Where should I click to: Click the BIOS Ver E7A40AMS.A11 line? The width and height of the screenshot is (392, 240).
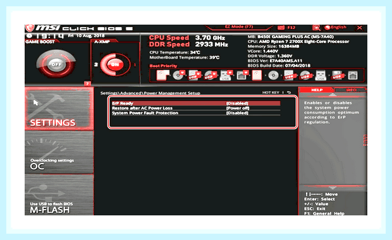(x=275, y=61)
